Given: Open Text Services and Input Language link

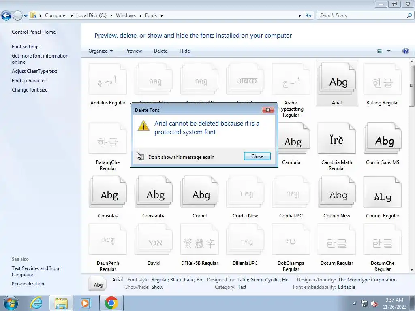Looking at the screenshot, I should [x=36, y=272].
